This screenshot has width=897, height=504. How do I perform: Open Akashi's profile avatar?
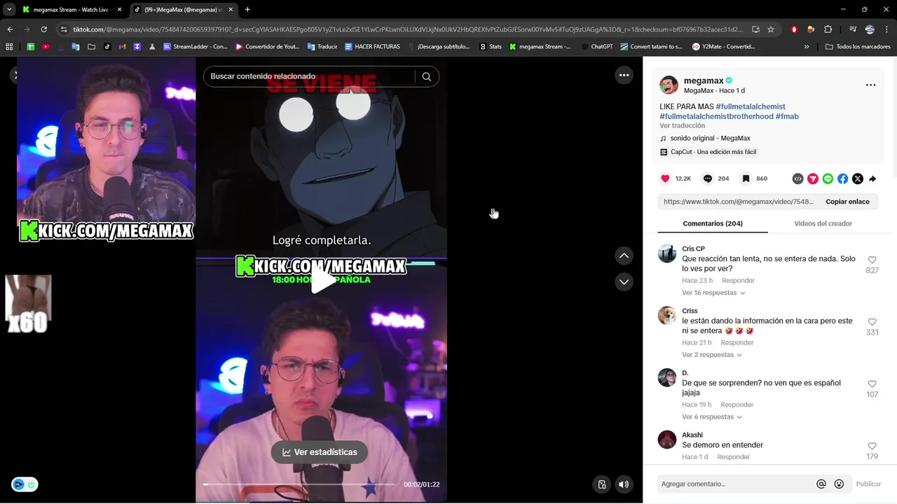pyautogui.click(x=667, y=440)
